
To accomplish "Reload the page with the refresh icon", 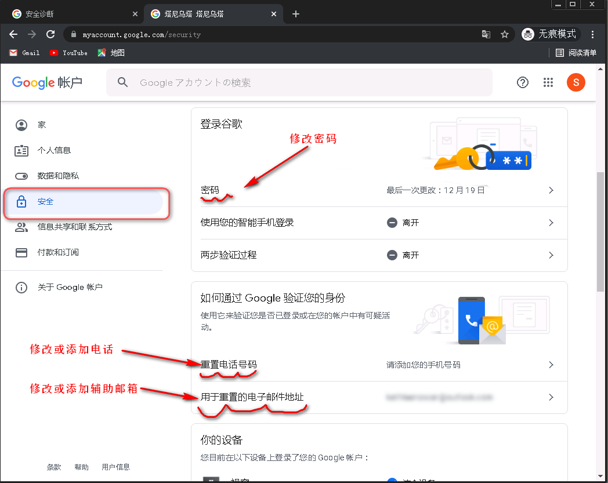I will 50,34.
